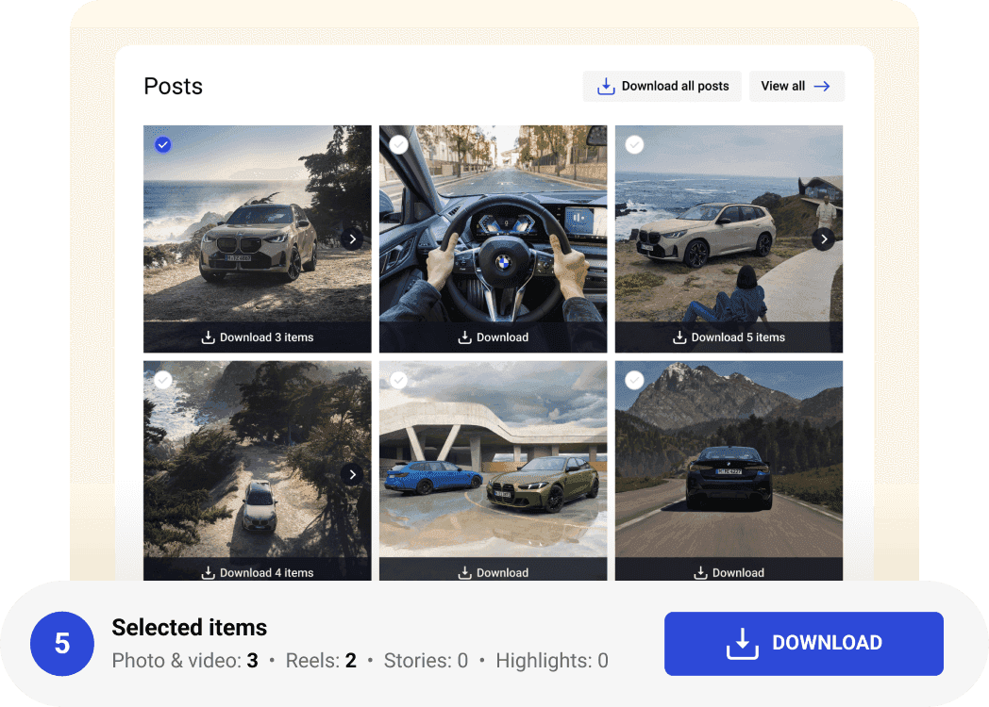Click the download icon on "Download 5 items" bar

click(679, 337)
